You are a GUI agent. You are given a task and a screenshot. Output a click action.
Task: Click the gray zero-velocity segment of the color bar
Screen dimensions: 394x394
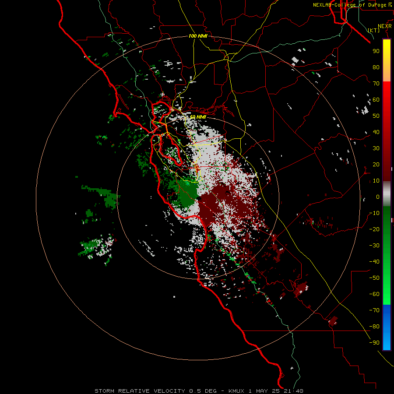(387, 194)
